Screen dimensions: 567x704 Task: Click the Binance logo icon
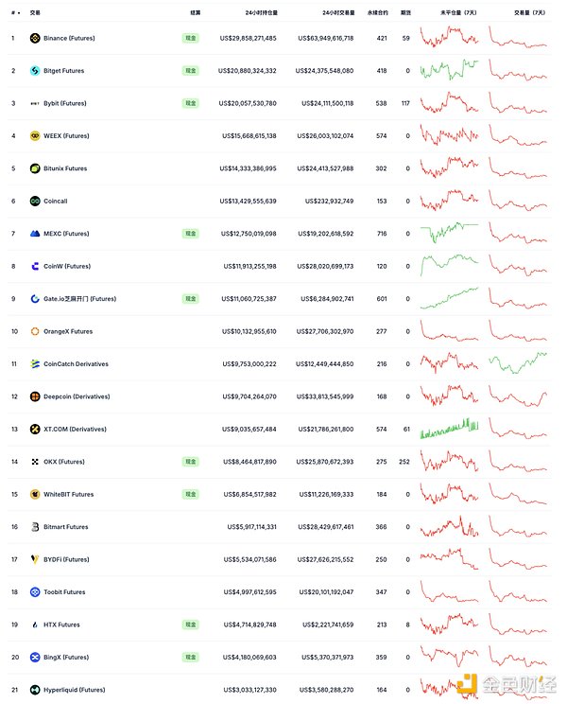pos(35,38)
